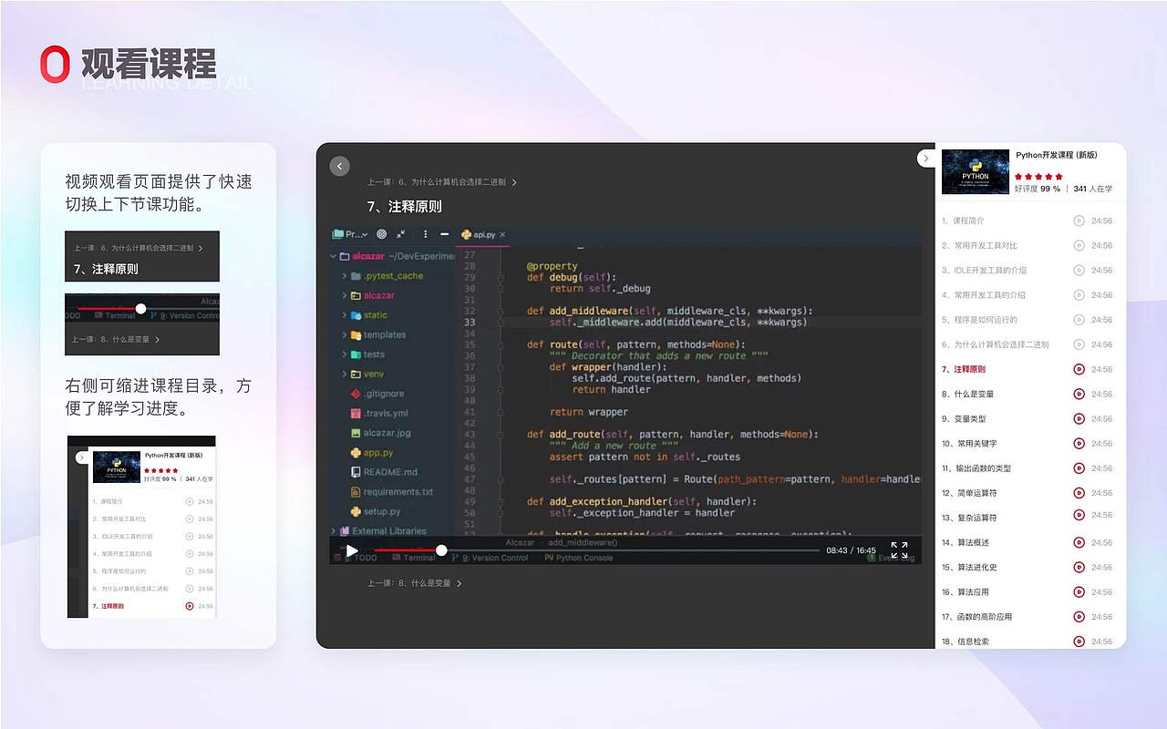Click play icon beside 14、算法概述
The width and height of the screenshot is (1167, 729).
1079,542
